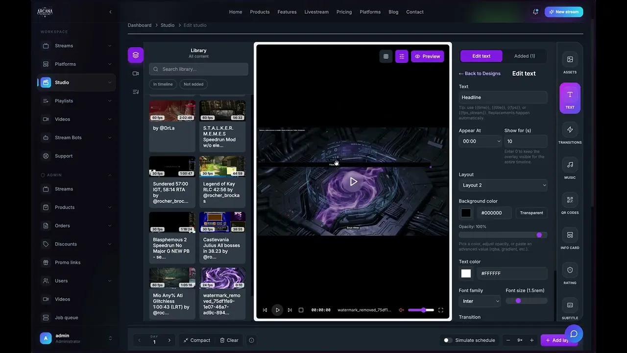
Task: Expand the Videos workspace item
Action: 76,119
